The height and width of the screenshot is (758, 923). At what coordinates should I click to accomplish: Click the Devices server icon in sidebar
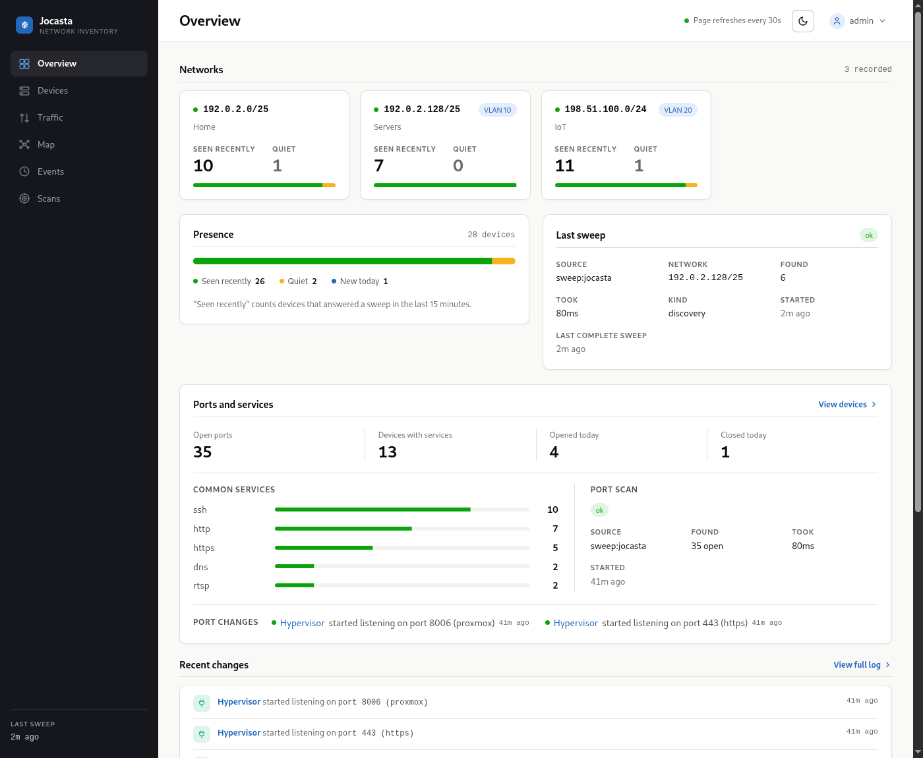click(24, 91)
